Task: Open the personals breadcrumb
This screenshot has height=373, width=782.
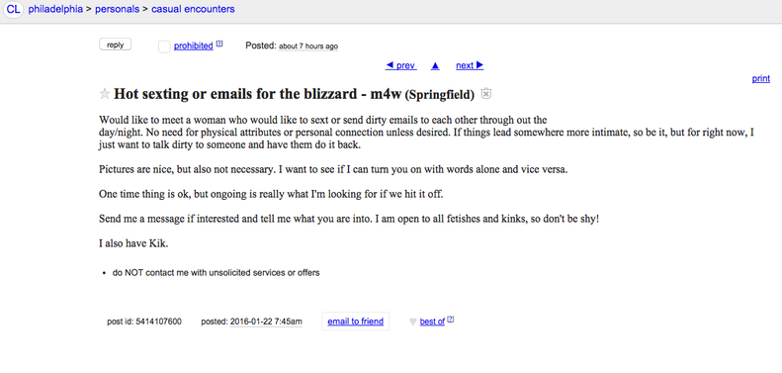Action: pos(119,9)
